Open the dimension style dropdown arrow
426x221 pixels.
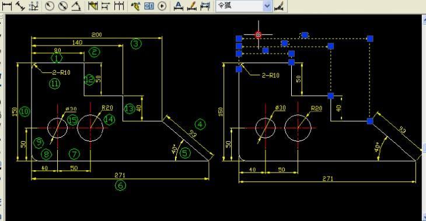(x=267, y=6)
